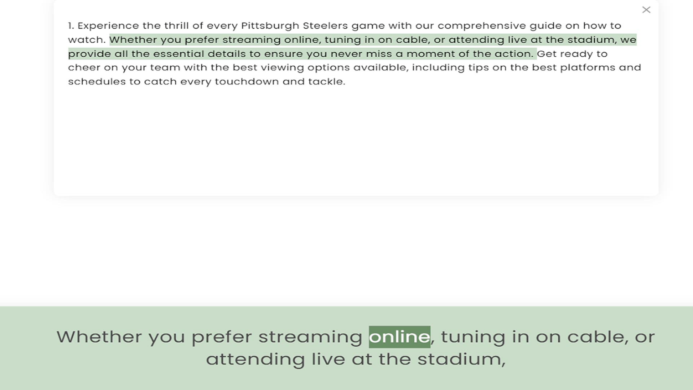
Task: Click the highlighted word "online" in the caption
Action: click(x=399, y=337)
